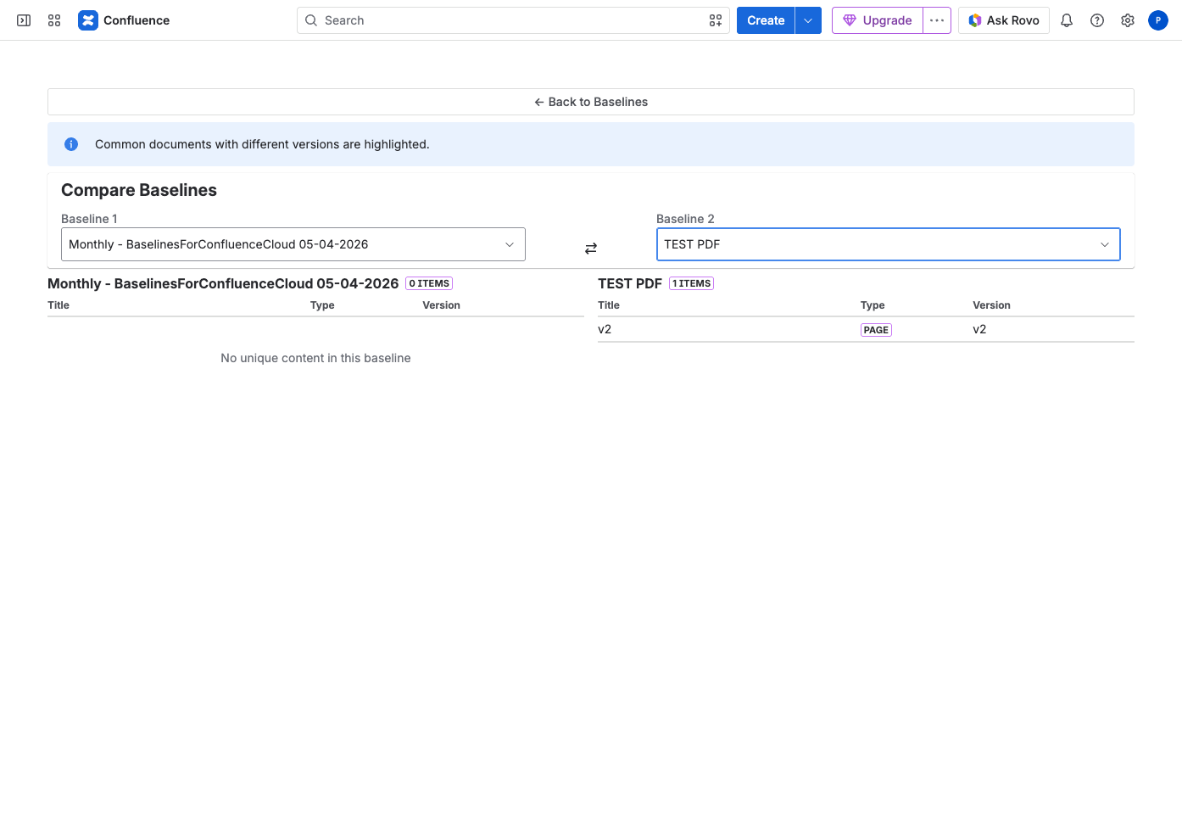The width and height of the screenshot is (1182, 816).
Task: Click the Type column header under TEST PDF
Action: tap(873, 305)
